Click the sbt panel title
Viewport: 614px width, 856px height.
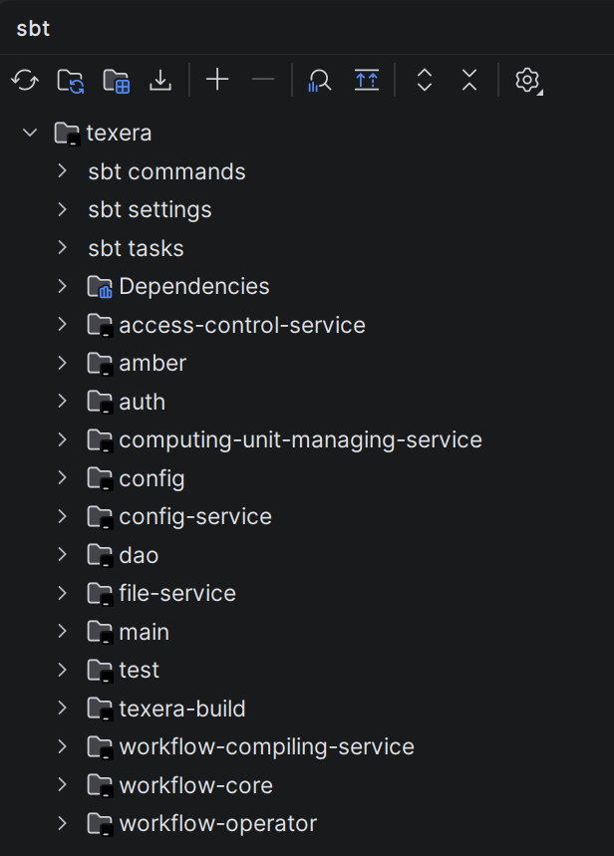33,28
